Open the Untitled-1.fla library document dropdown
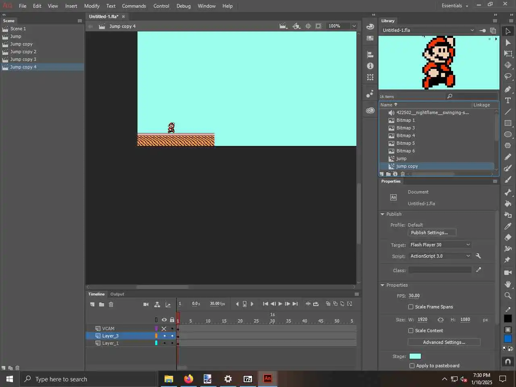 428,30
